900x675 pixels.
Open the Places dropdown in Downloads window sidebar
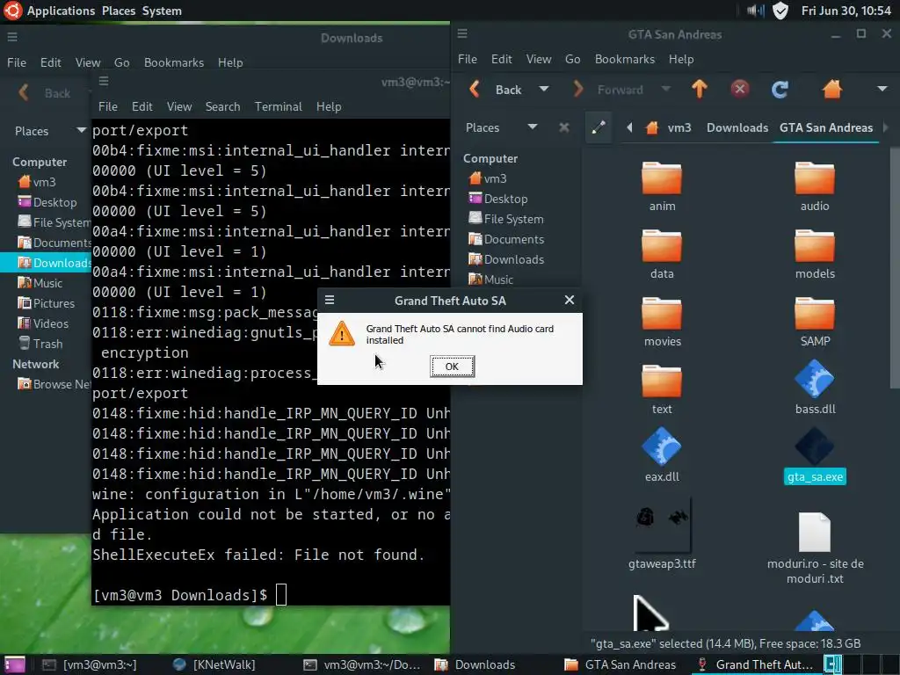81,130
